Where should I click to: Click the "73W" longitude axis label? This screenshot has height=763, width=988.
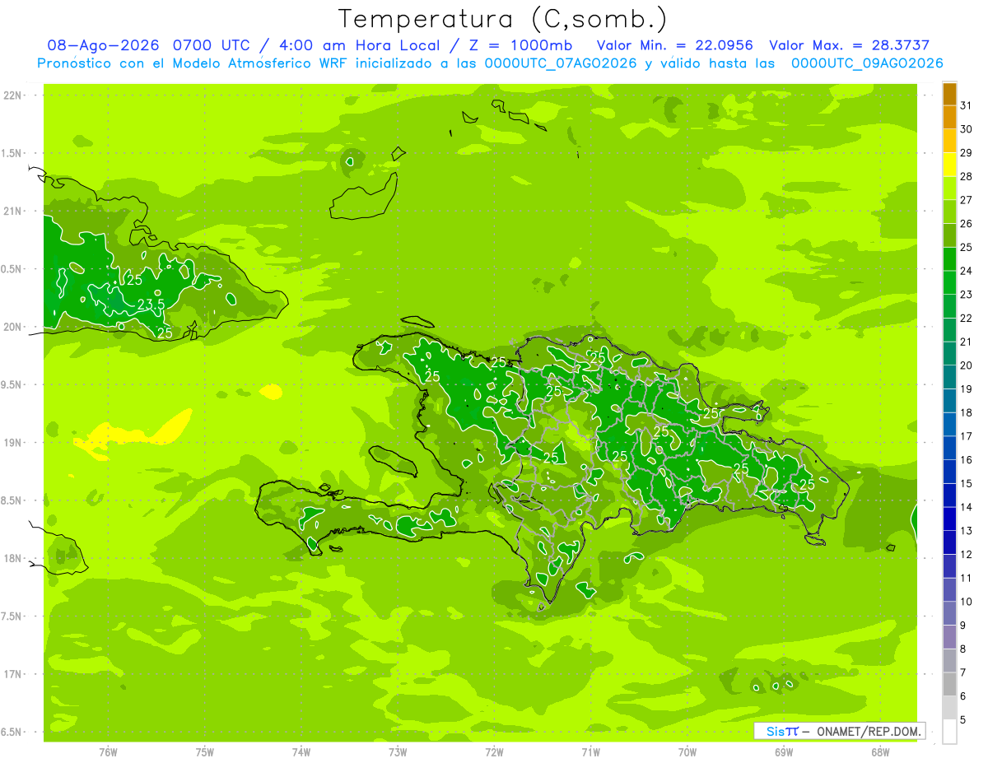(398, 752)
